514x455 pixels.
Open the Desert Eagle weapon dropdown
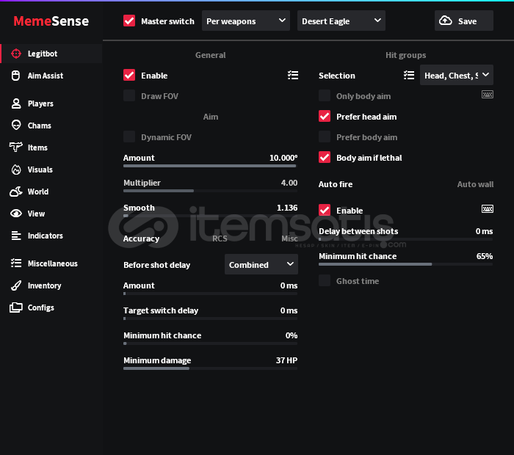click(x=341, y=21)
